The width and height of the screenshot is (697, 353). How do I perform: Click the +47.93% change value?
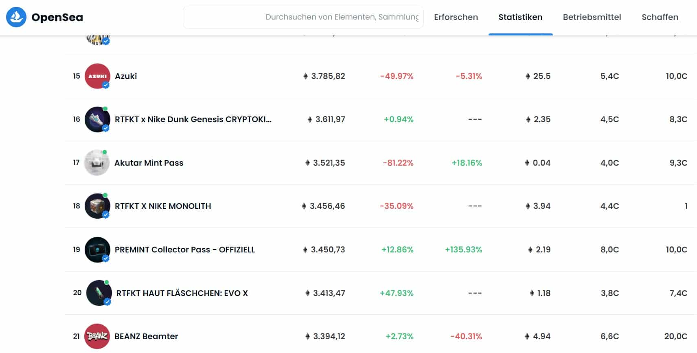(397, 293)
